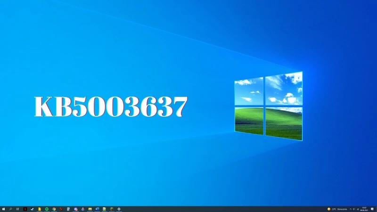Open volume control in system tray

(354, 209)
